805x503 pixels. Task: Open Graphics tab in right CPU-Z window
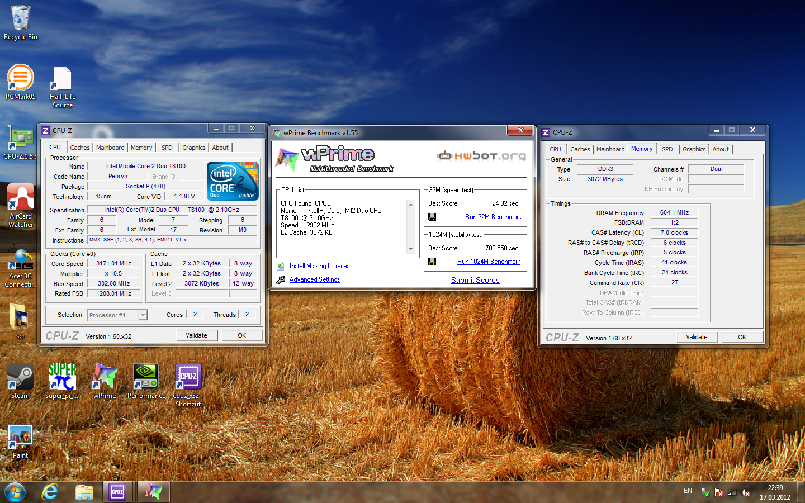(694, 149)
